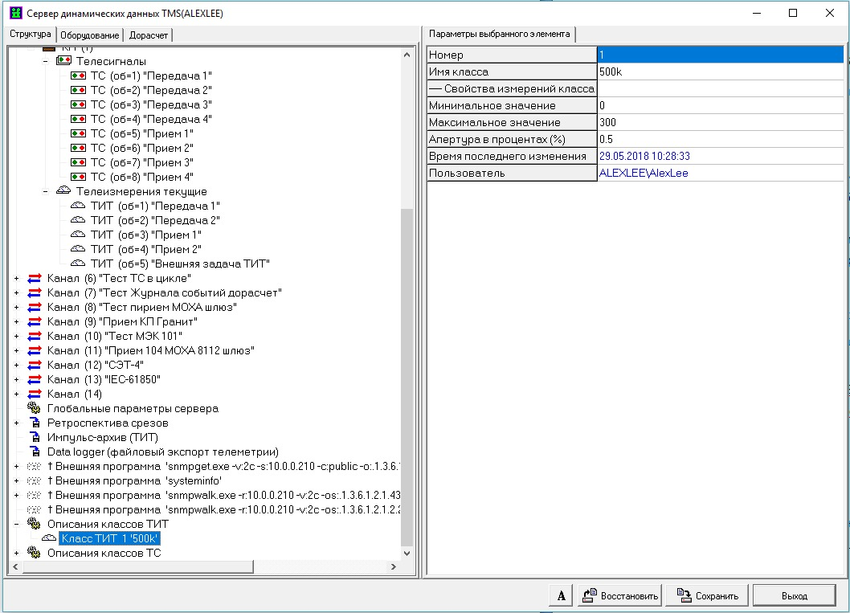
Task: Click the Восстановить button
Action: click(619, 595)
